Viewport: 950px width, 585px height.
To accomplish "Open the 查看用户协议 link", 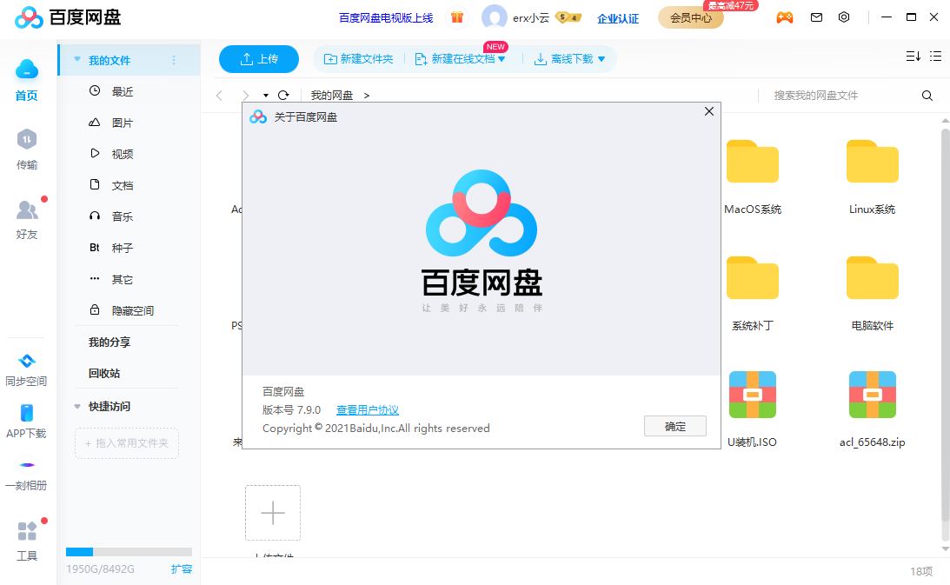I will pos(367,409).
